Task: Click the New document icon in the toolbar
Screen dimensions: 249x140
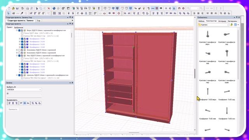Action: click(x=9, y=8)
